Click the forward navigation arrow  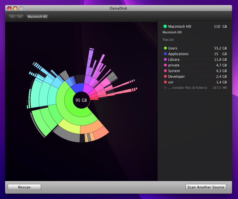(20, 17)
